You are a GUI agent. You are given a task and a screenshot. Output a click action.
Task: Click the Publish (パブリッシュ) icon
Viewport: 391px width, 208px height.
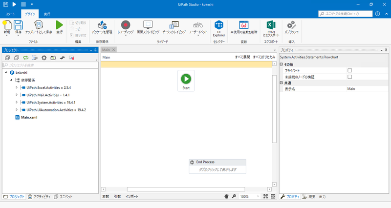pos(291,25)
